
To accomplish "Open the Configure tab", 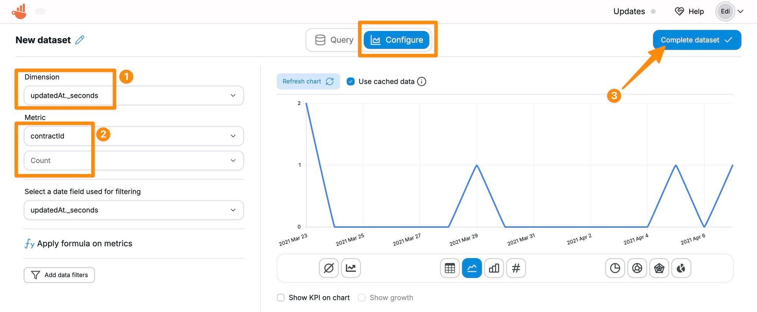I will click(397, 40).
